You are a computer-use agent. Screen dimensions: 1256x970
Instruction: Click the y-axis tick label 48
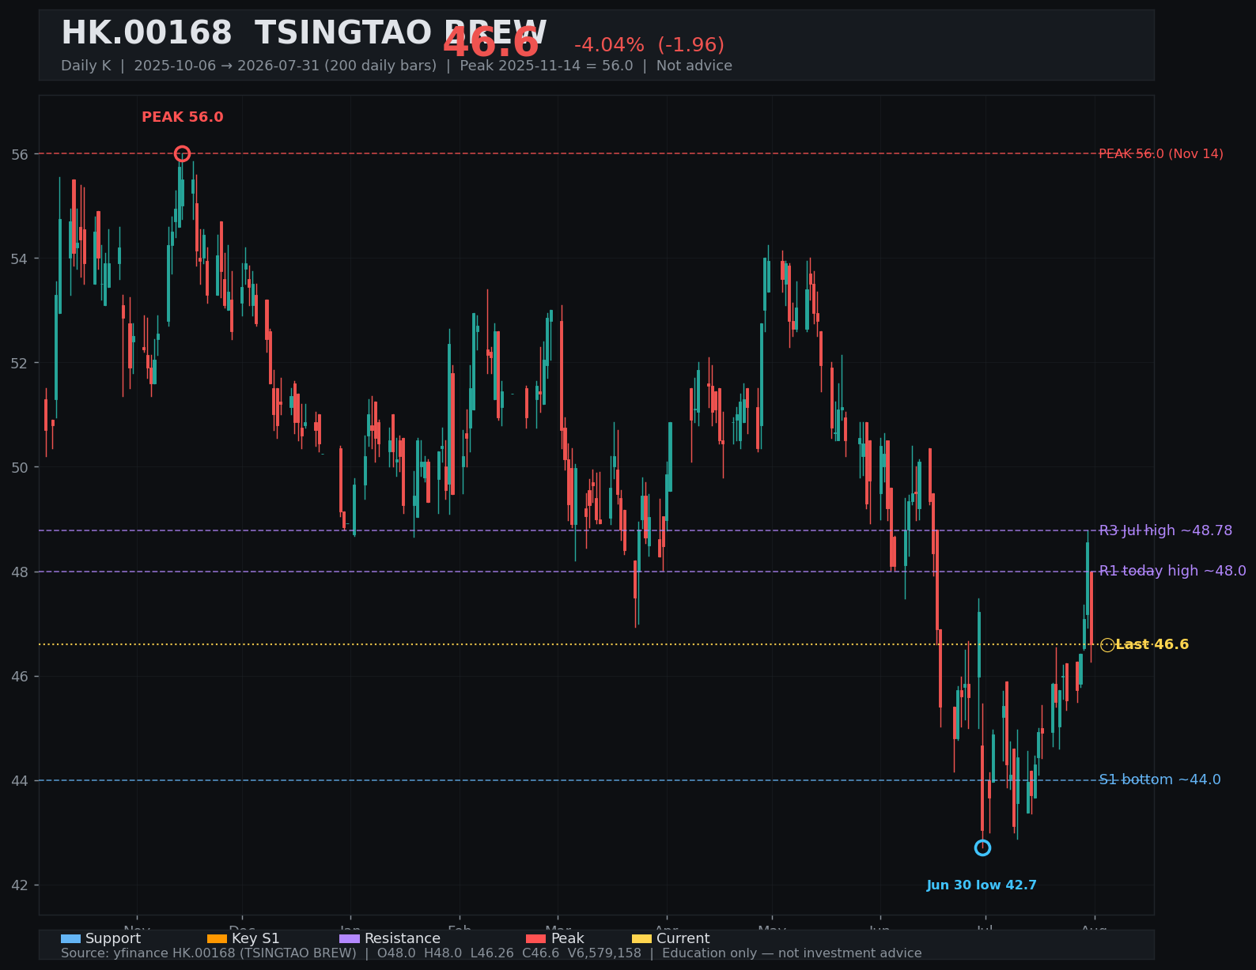[20, 572]
